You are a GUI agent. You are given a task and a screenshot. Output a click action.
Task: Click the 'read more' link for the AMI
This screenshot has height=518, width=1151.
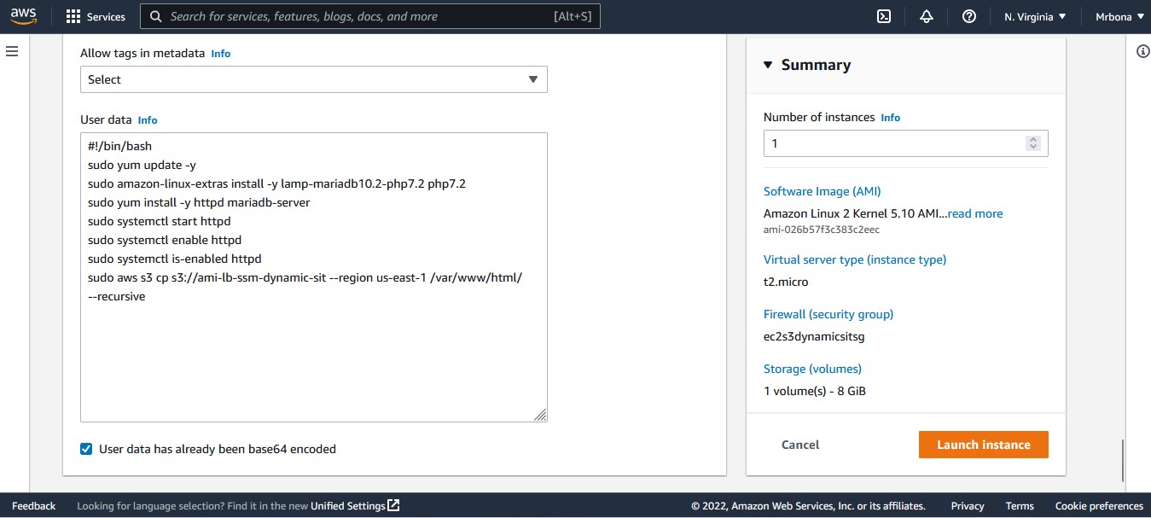[974, 213]
